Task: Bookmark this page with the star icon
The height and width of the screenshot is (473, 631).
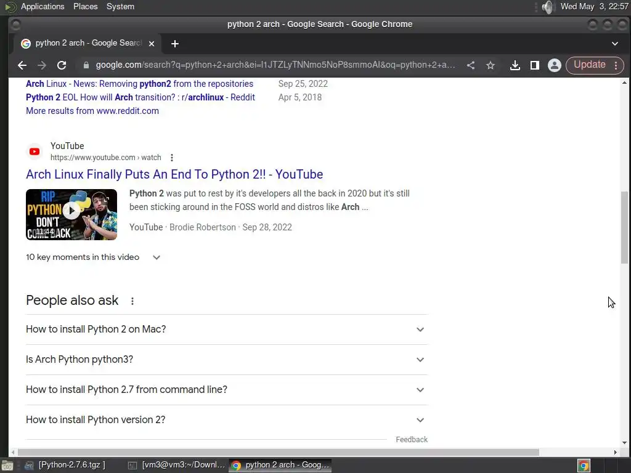Action: click(490, 65)
